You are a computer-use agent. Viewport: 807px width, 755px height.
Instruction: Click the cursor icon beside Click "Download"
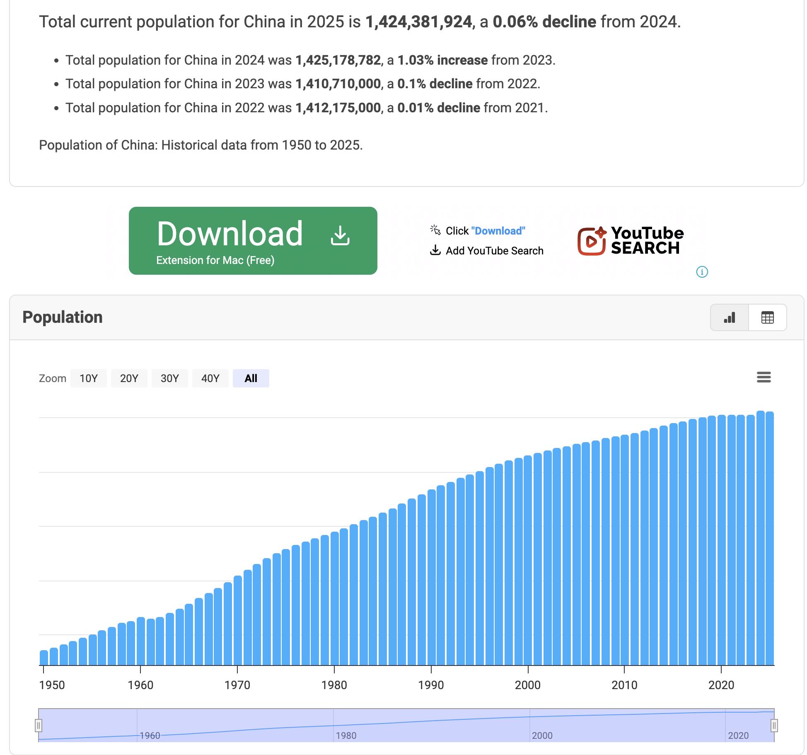point(435,230)
